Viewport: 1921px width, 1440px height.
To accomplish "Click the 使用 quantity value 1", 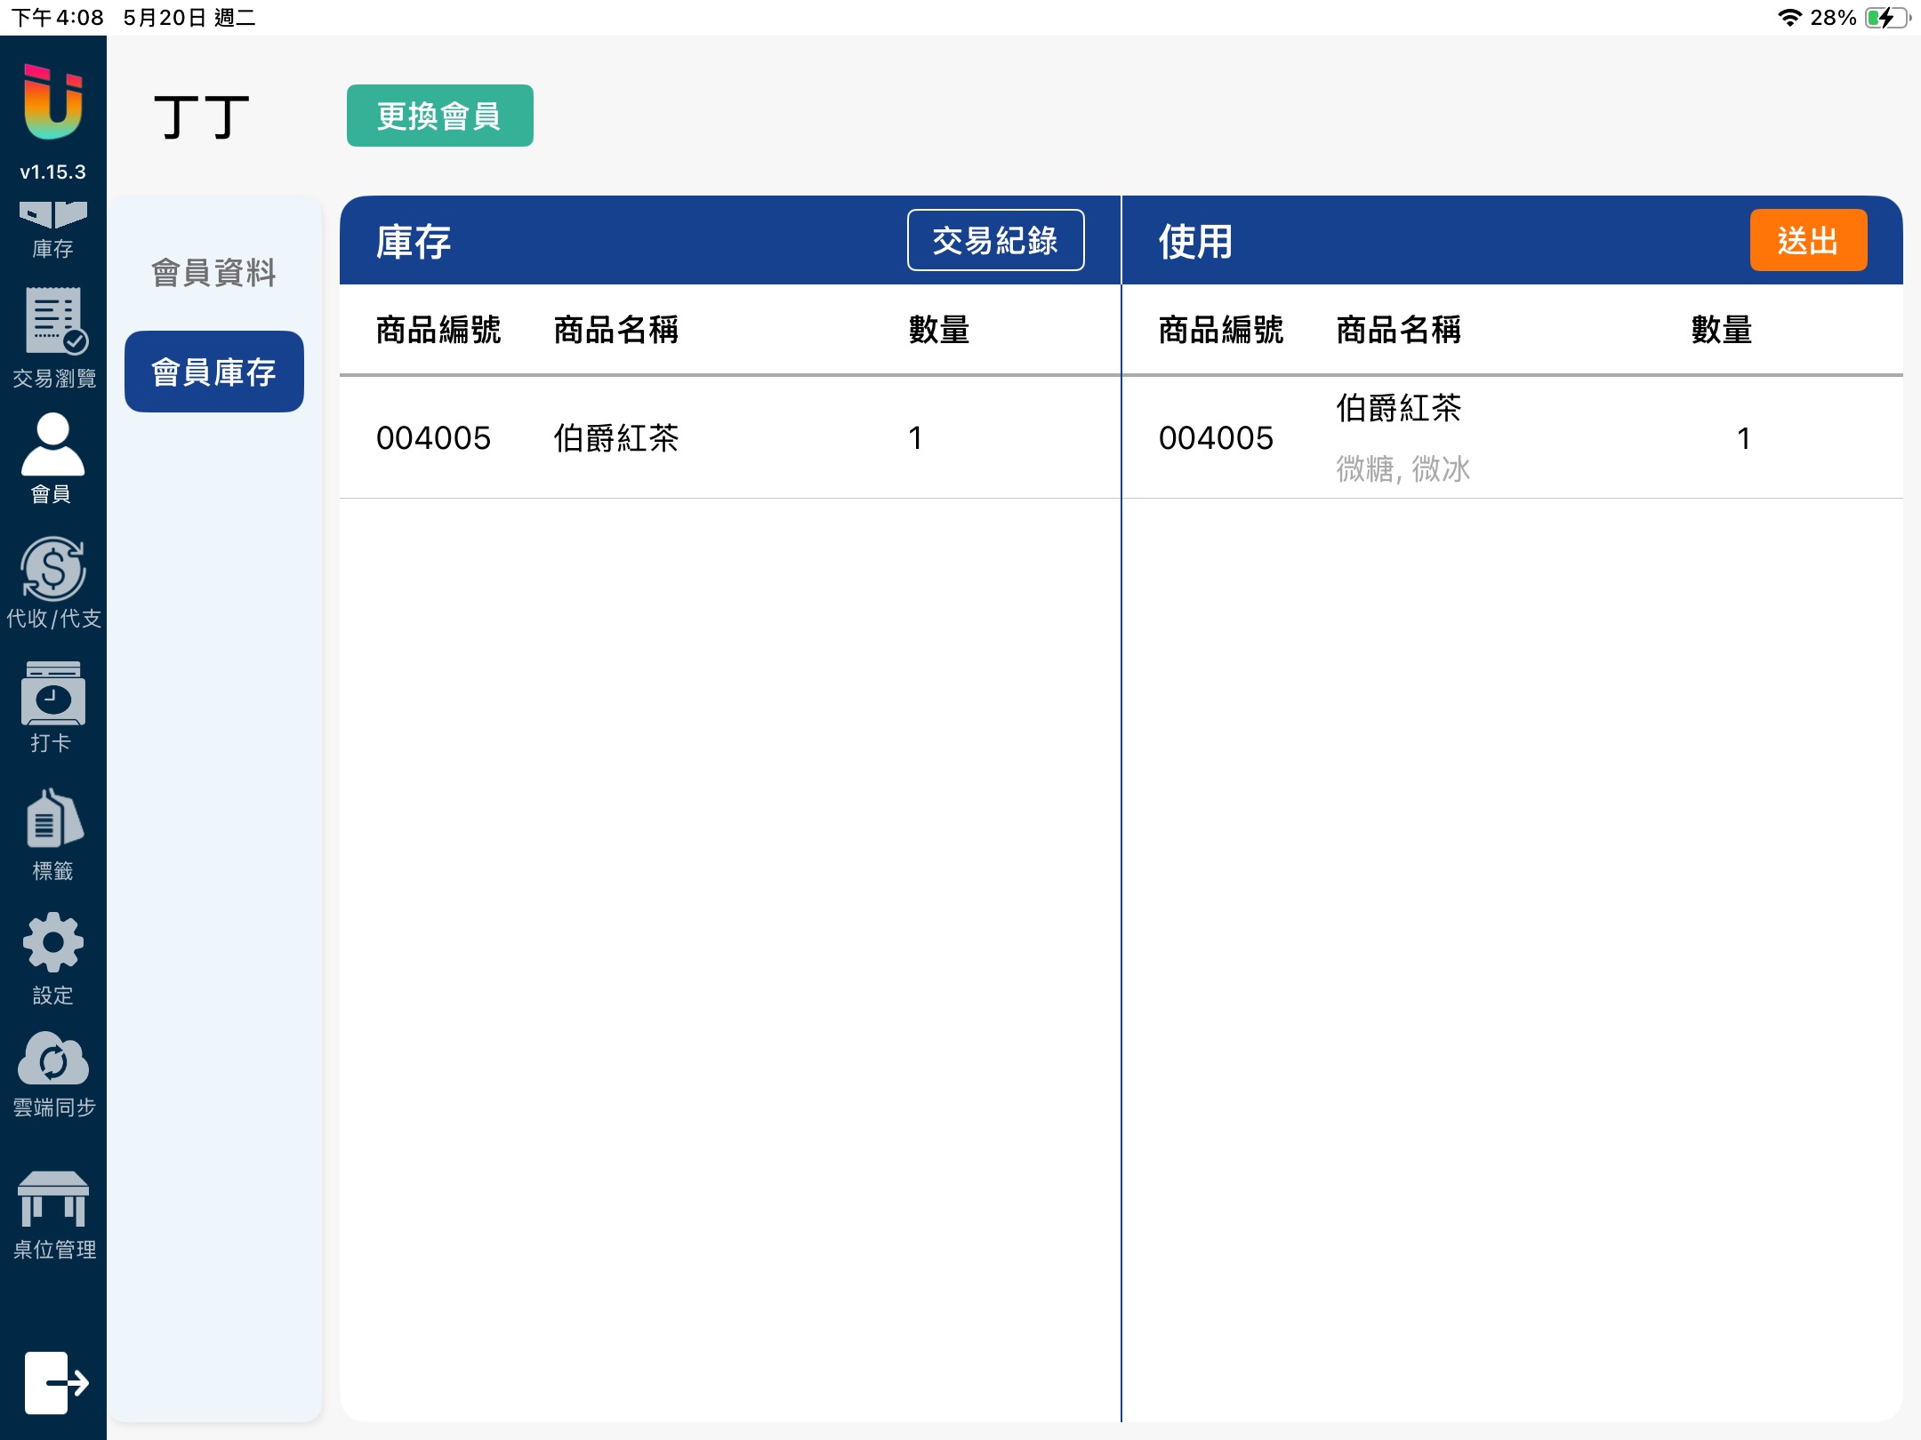I will 1743,437.
